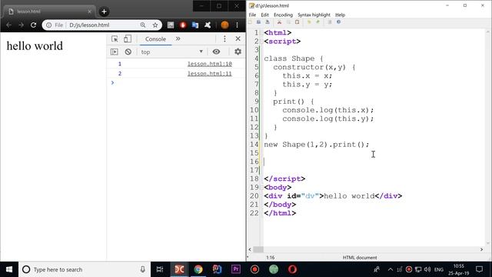This screenshot has height=277, width=492.
Task: Open the lesson.html:10 source link
Action: (210, 64)
